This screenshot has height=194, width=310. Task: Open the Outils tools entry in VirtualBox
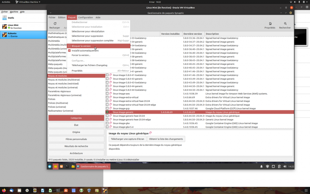point(11,18)
